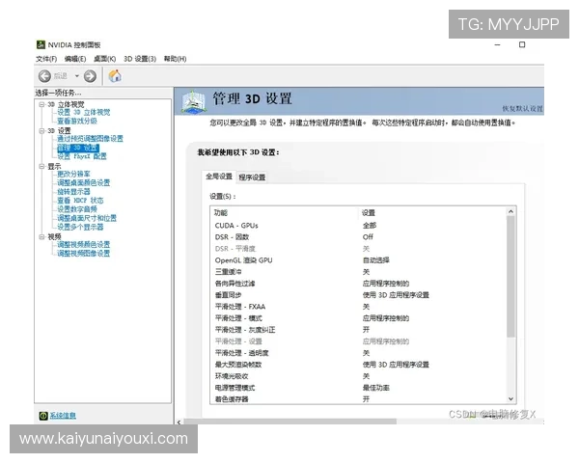Open 设置数字音频 task
The height and width of the screenshot is (463, 579).
click(x=77, y=209)
